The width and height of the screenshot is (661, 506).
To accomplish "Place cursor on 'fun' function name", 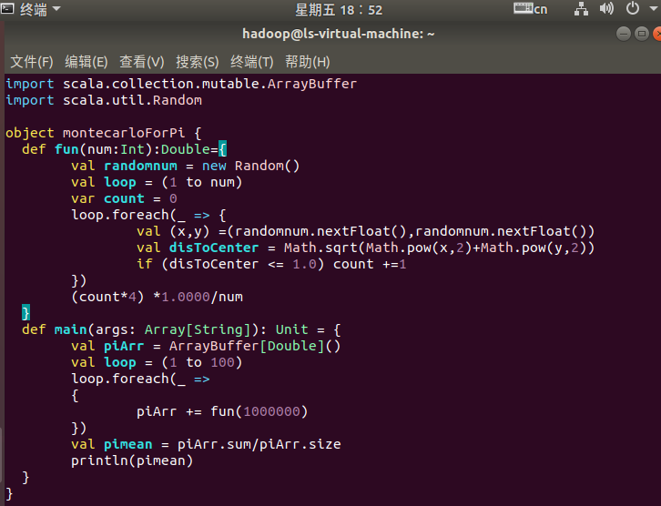I will tap(66, 149).
